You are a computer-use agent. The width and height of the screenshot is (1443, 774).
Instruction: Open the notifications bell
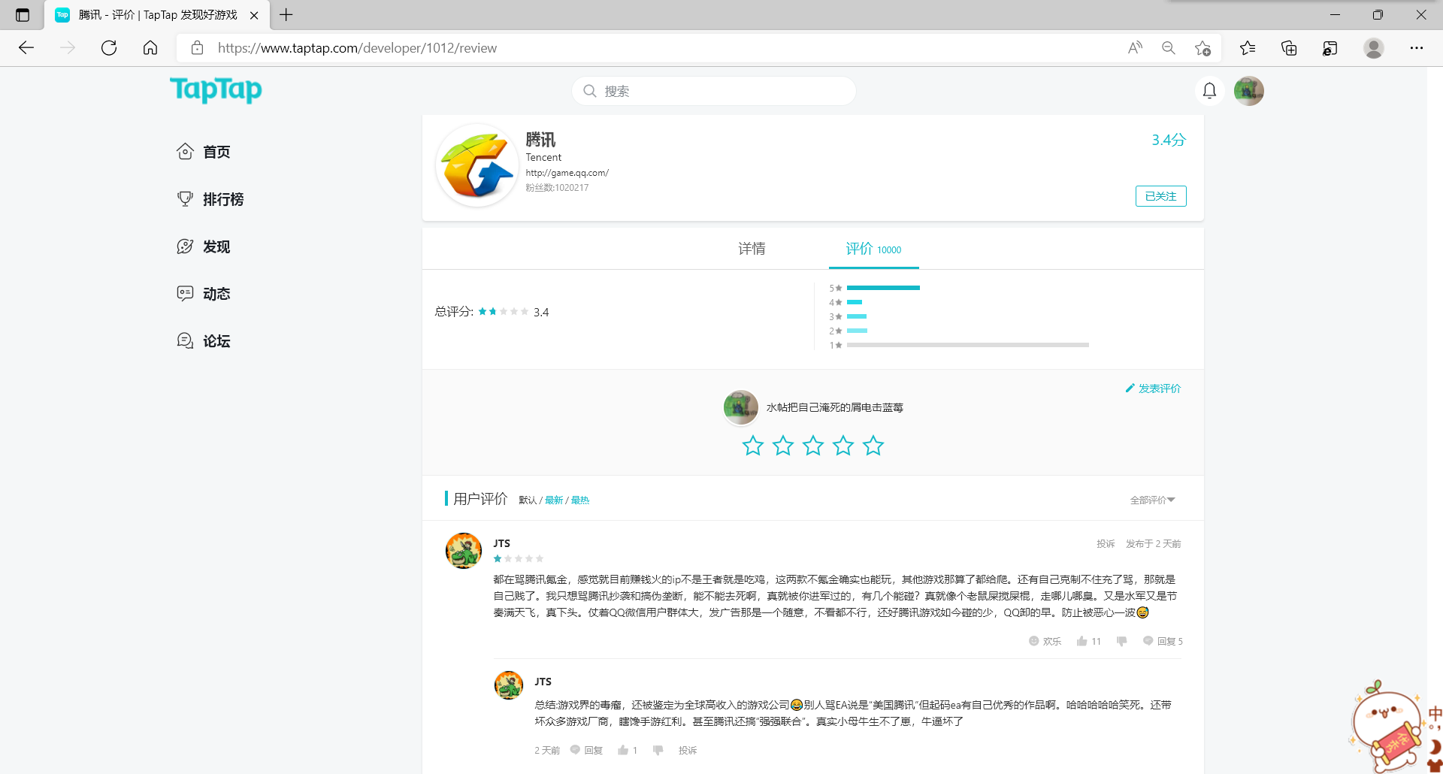point(1209,91)
